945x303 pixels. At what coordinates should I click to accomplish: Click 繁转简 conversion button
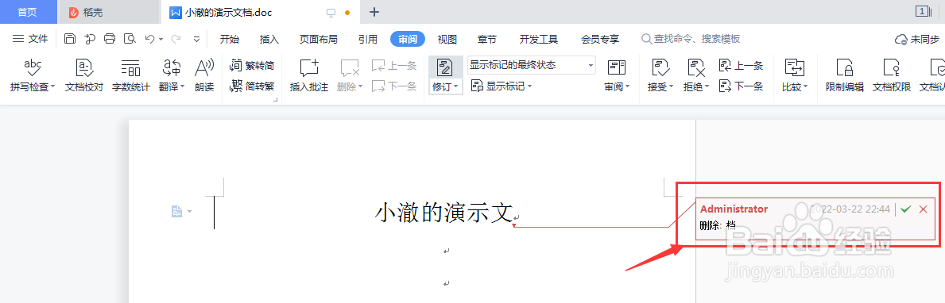[253, 66]
